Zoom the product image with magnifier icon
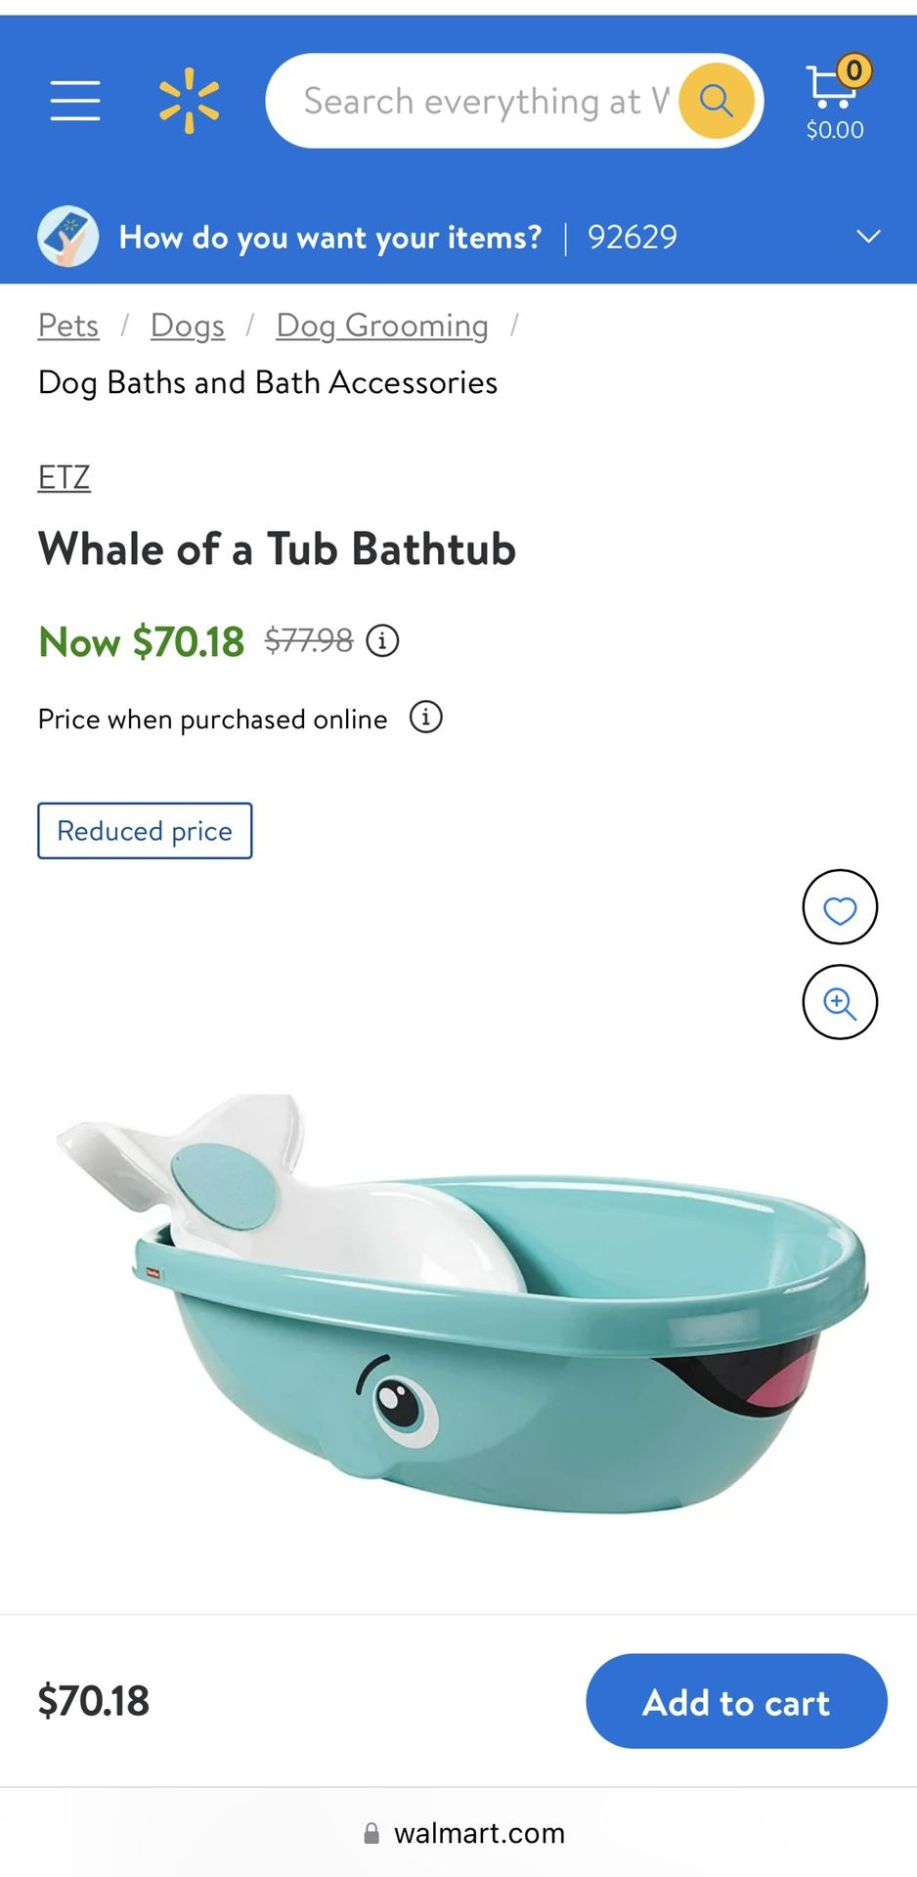 pyautogui.click(x=840, y=1002)
